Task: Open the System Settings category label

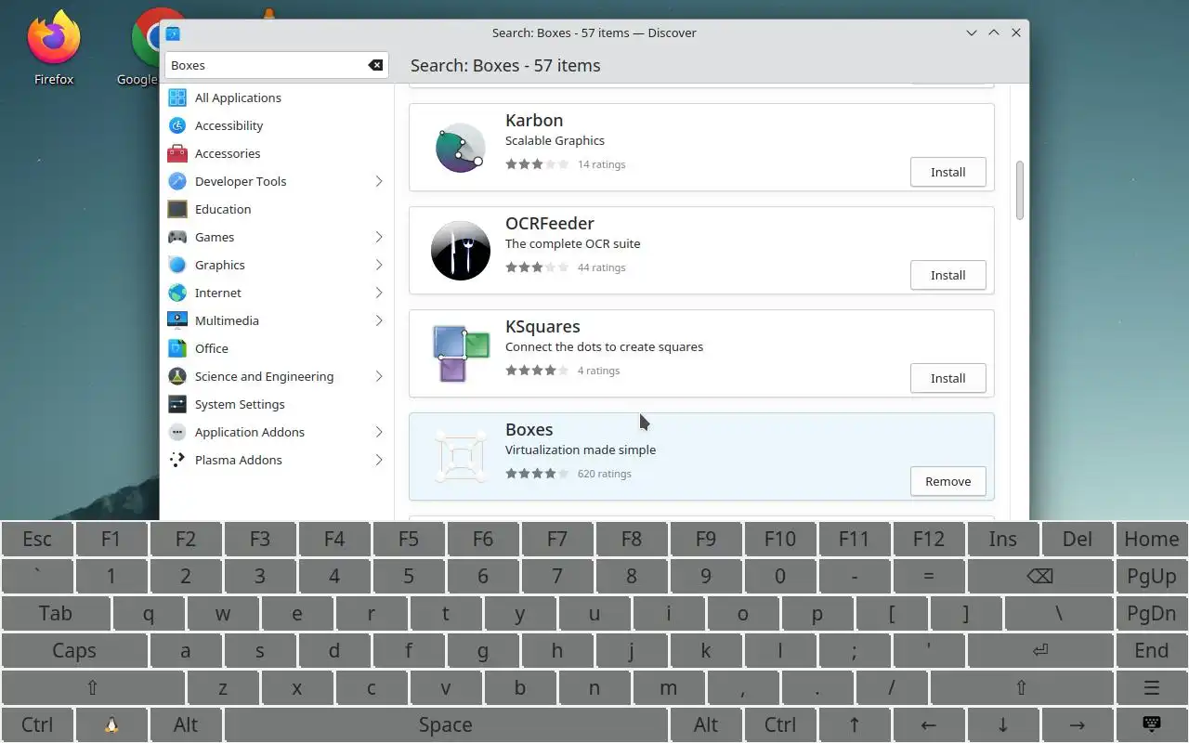Action: coord(240,404)
